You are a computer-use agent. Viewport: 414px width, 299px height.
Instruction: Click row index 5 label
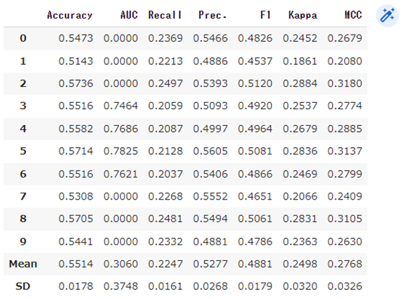click(x=23, y=151)
